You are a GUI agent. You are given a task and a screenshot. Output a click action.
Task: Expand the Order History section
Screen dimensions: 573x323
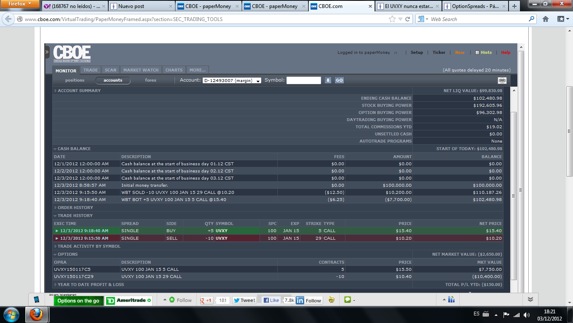point(55,208)
